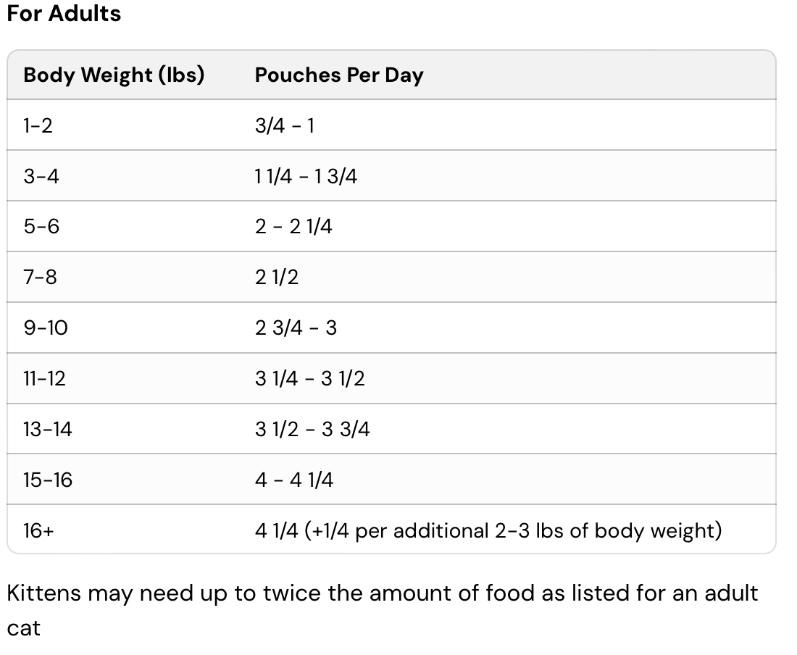Click the "3/4 - 1" pouches cell
The width and height of the screenshot is (797, 655).
pos(284,126)
